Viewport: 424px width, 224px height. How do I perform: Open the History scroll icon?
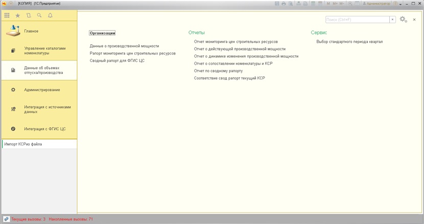coord(29,15)
